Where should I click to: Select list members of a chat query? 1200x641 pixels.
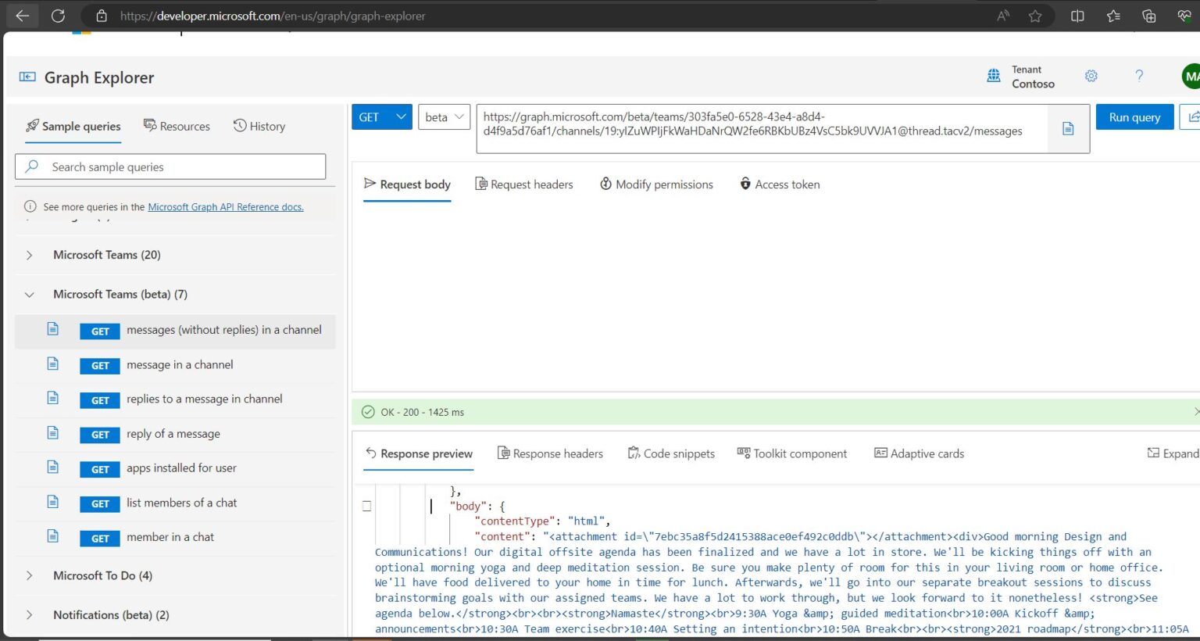175,503
